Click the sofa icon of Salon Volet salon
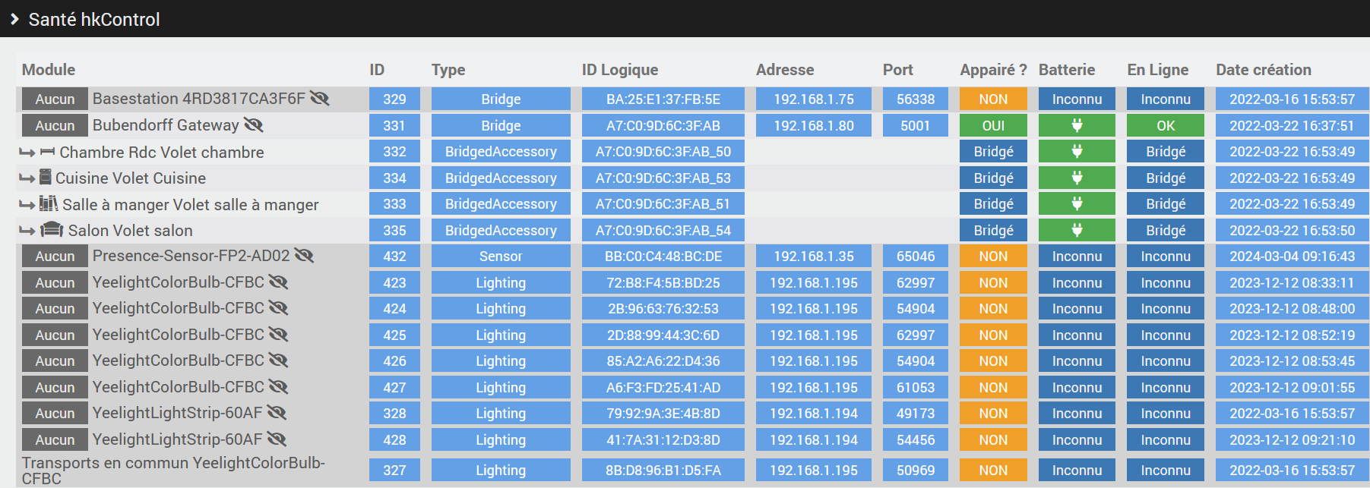The width and height of the screenshot is (1370, 488). pos(52,229)
